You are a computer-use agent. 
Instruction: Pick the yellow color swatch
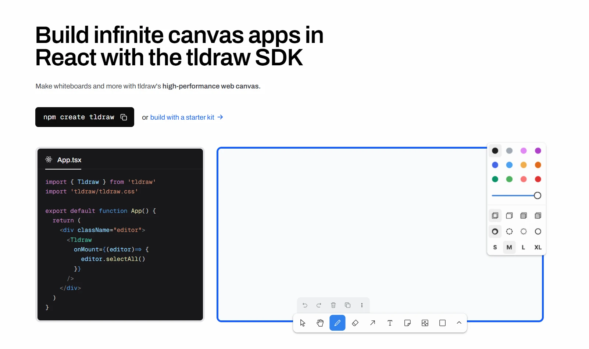coord(524,165)
